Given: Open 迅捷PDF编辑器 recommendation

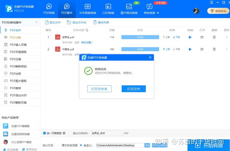Looking at the screenshot, I should 20,126.
